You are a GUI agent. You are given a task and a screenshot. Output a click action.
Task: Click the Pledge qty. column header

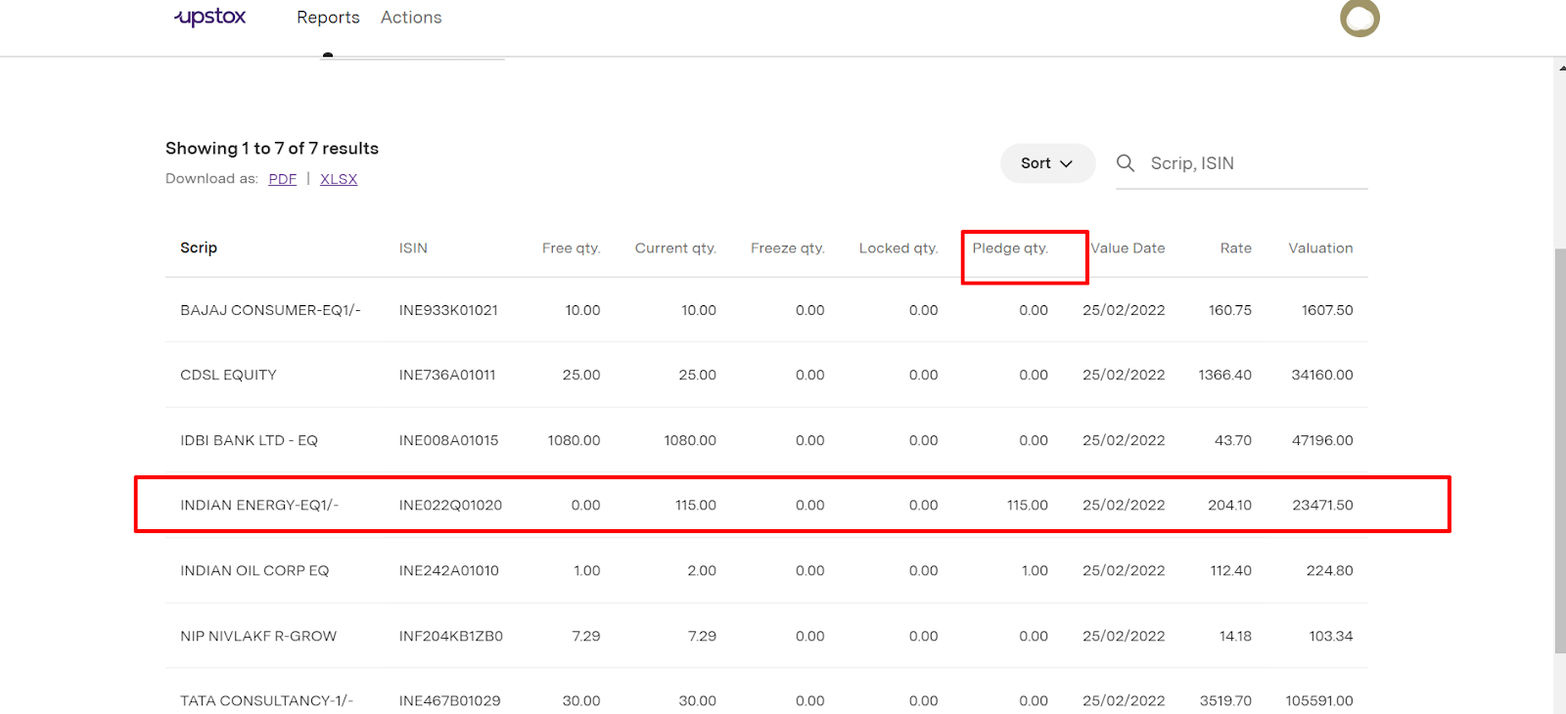tap(1010, 248)
